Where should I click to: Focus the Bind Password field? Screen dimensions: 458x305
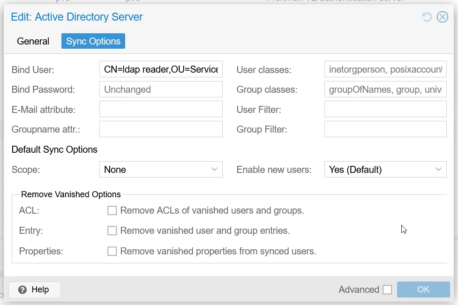161,89
